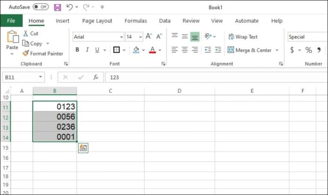328x195 pixels.
Task: Switch to the Home tab
Action: click(37, 21)
